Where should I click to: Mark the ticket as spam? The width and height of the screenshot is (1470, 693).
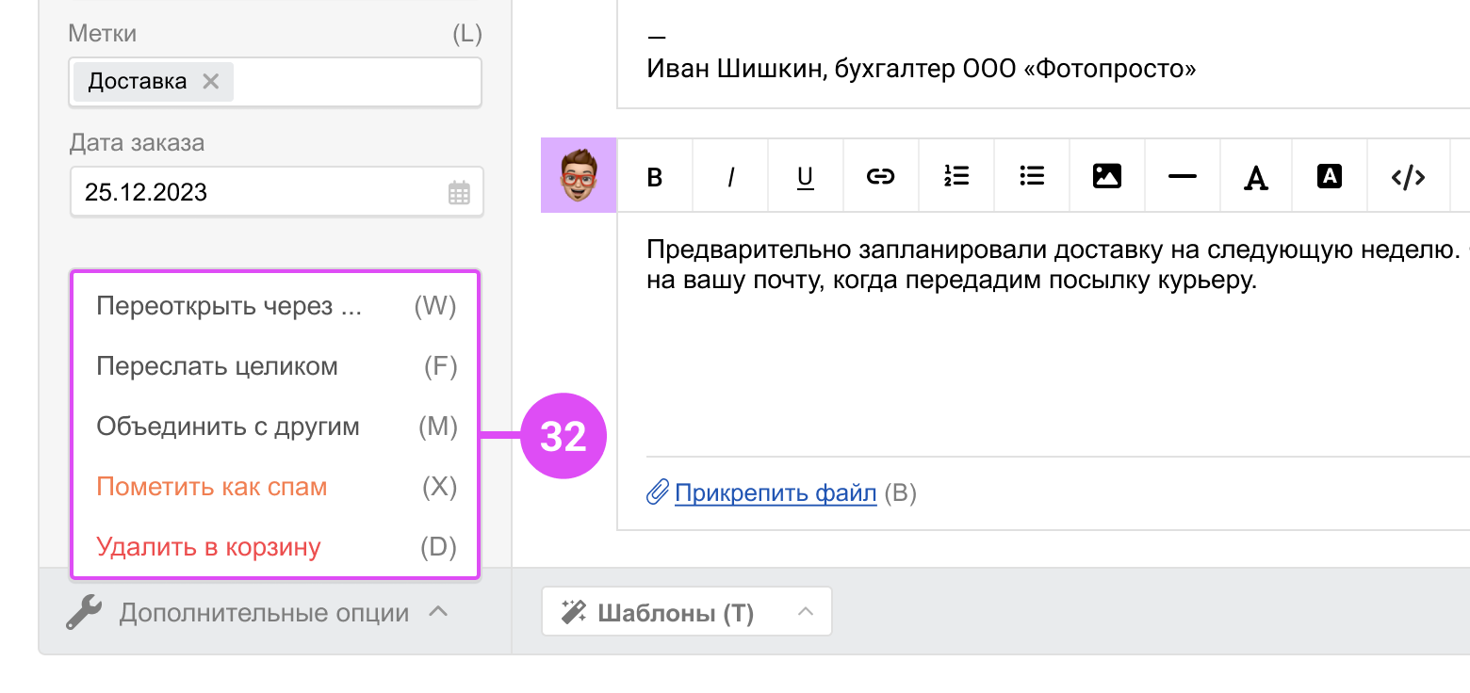coord(212,488)
